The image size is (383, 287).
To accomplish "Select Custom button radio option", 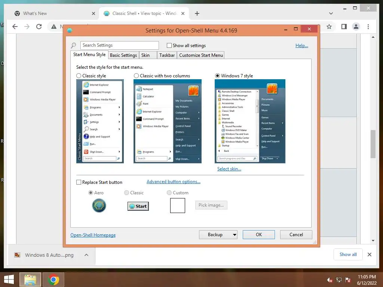I will (169, 192).
